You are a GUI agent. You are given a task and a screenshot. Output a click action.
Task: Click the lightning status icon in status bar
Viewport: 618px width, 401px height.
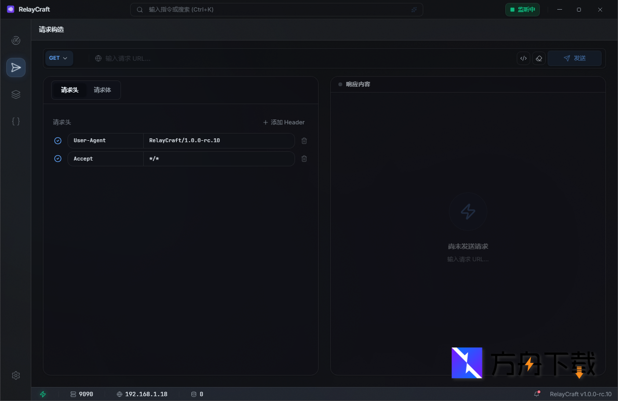coord(43,394)
